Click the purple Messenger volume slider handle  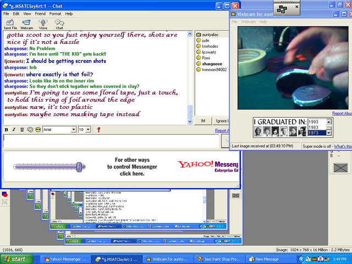pos(79,167)
